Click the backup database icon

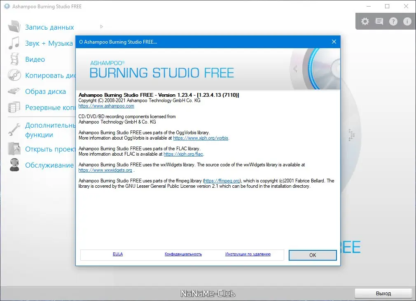pyautogui.click(x=14, y=107)
